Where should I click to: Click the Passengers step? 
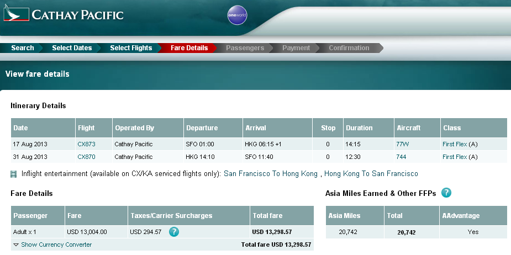(245, 48)
